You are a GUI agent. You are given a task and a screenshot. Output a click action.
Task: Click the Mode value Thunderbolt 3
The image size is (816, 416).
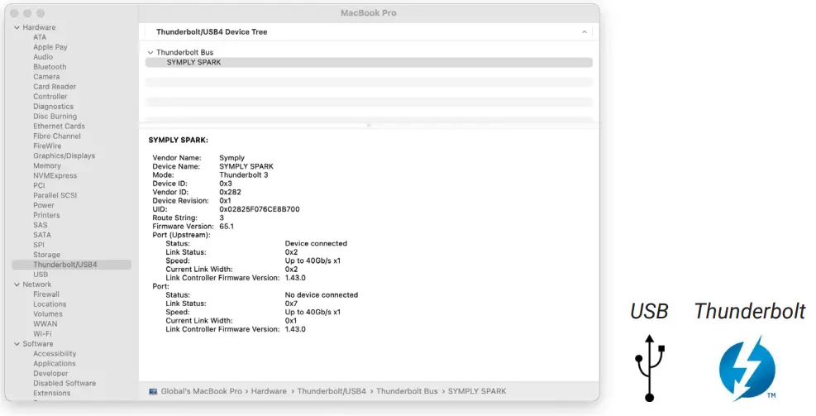point(244,175)
